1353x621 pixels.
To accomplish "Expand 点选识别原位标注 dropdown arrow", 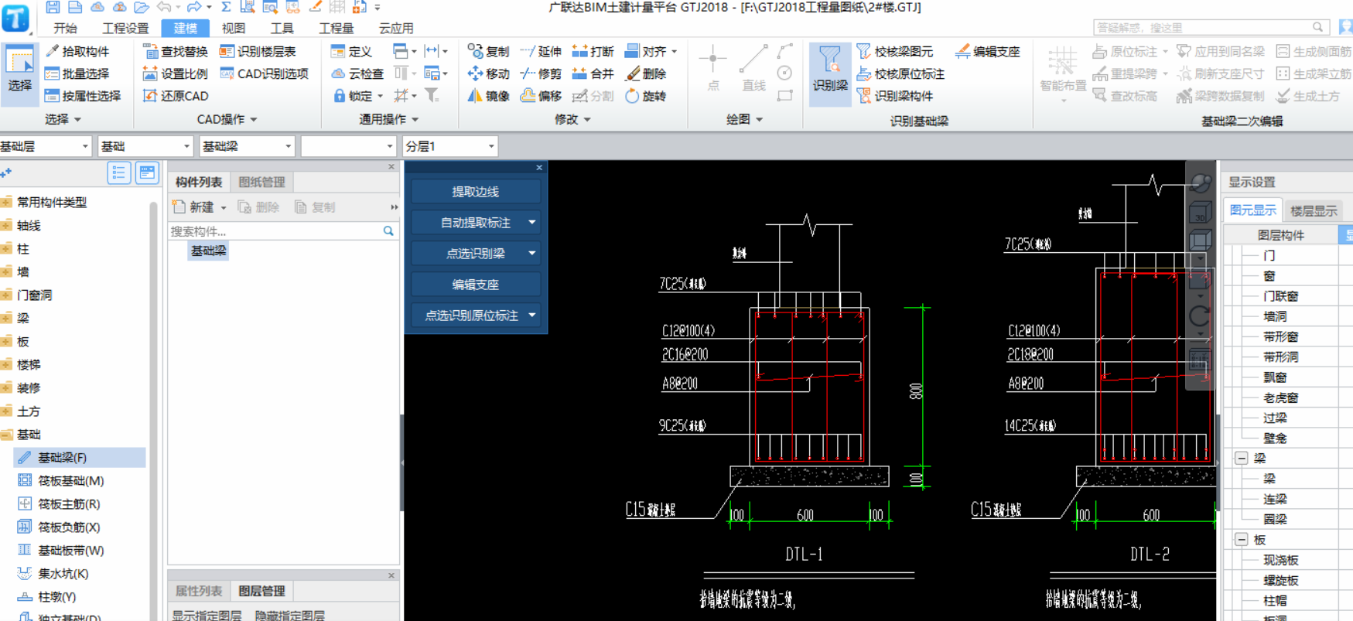I will point(532,316).
